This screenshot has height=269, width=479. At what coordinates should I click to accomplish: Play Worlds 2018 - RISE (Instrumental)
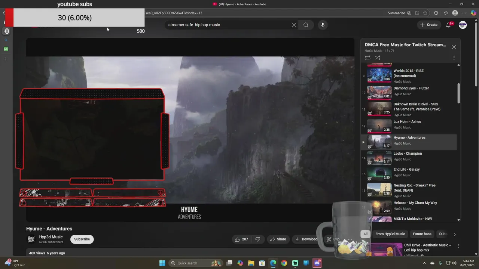(409, 75)
